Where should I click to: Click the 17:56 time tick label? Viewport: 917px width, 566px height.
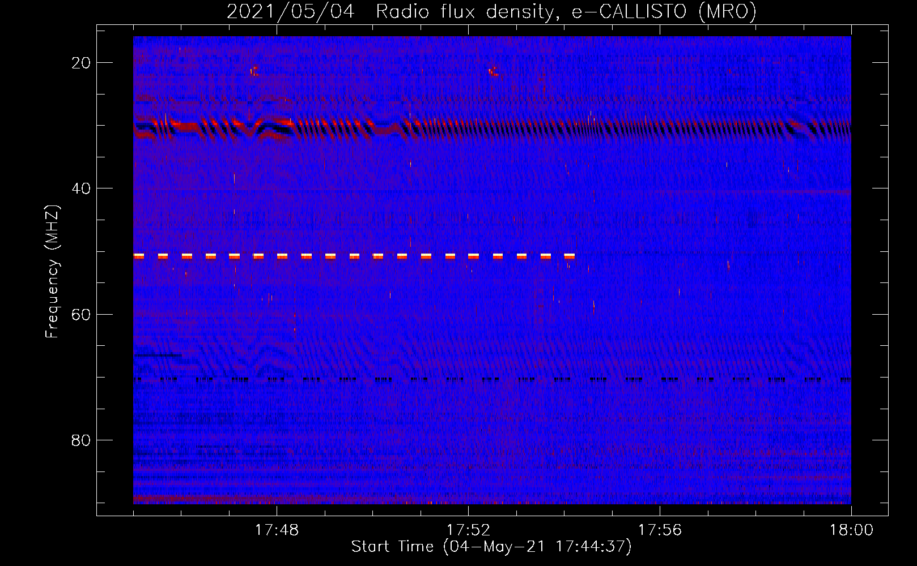tap(660, 530)
